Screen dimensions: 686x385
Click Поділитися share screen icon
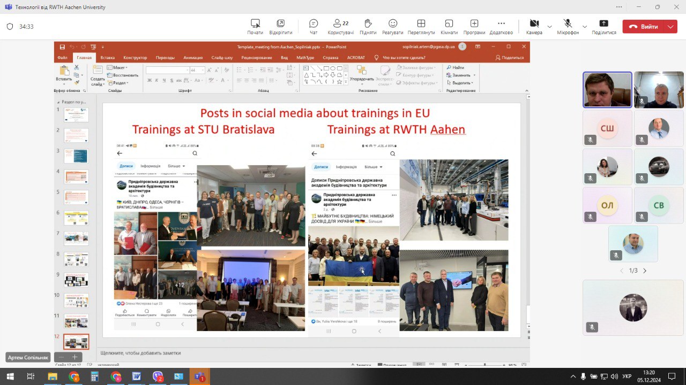604,26
